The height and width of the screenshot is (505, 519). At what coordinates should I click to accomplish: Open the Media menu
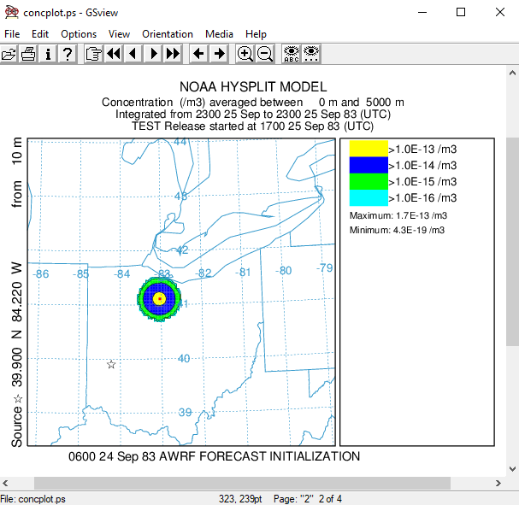click(219, 34)
